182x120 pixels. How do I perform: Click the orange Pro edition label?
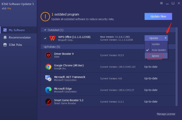(x=9, y=8)
